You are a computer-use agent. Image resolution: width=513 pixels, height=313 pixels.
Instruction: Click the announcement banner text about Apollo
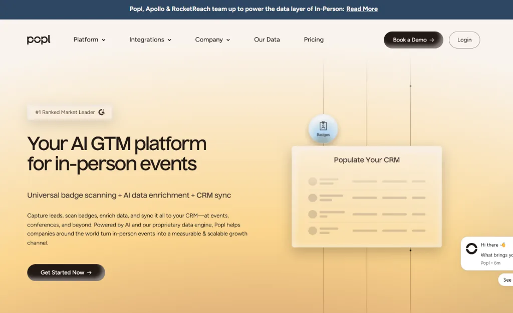coord(237,9)
